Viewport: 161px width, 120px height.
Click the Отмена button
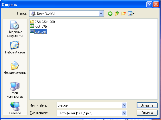point(147,113)
